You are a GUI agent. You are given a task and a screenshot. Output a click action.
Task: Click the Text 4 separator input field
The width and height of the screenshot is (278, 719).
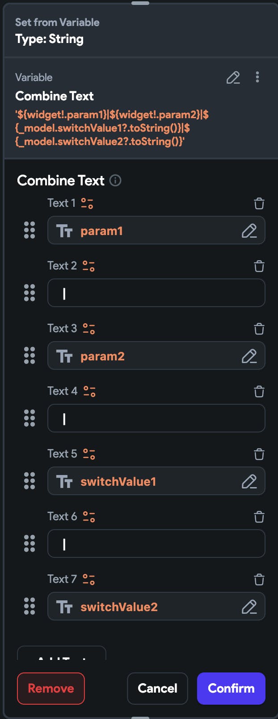point(156,419)
